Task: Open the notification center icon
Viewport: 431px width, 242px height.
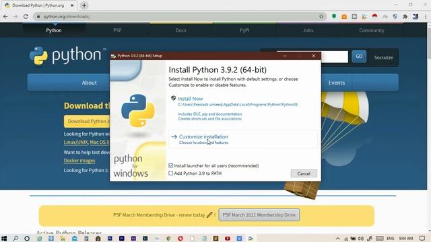Action: pos(422,238)
